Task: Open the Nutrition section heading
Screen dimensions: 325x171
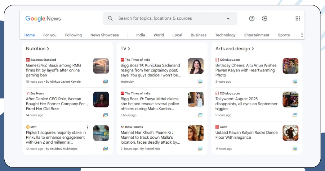Action: 37,48
